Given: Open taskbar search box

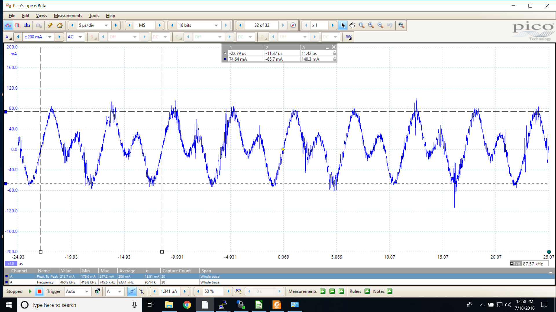Looking at the screenshot, I should pyautogui.click(x=80, y=305).
